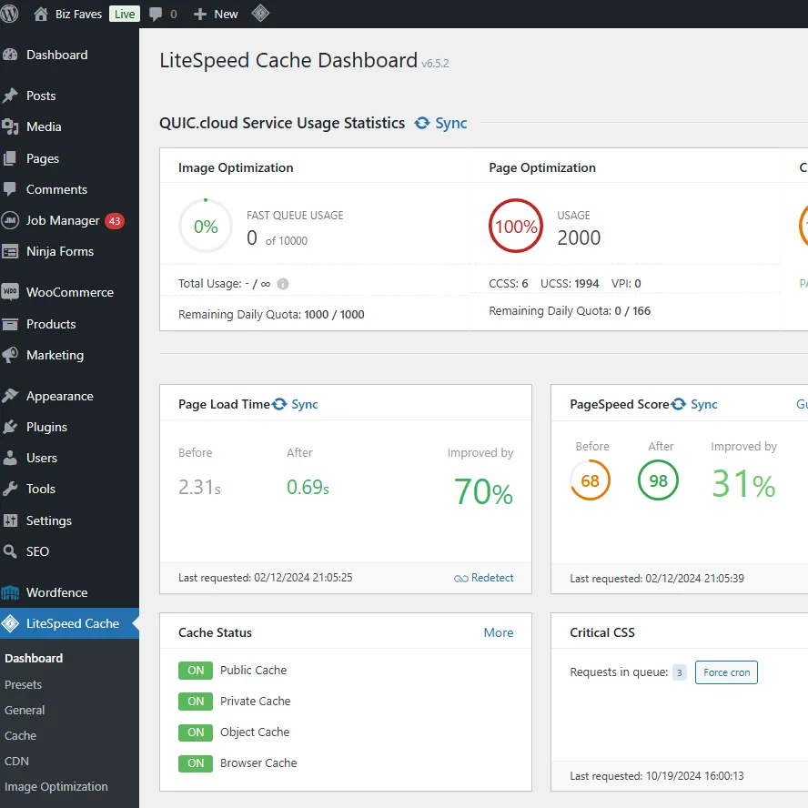Open the CDN submenu item

pos(17,761)
